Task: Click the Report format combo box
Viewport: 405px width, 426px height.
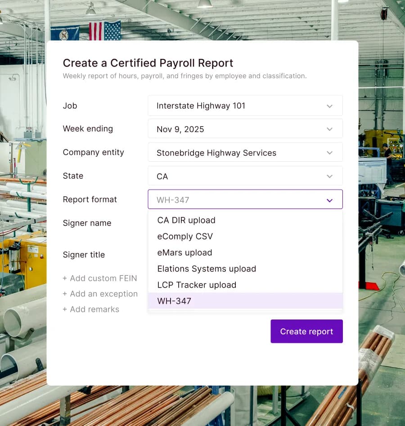Action: click(245, 200)
